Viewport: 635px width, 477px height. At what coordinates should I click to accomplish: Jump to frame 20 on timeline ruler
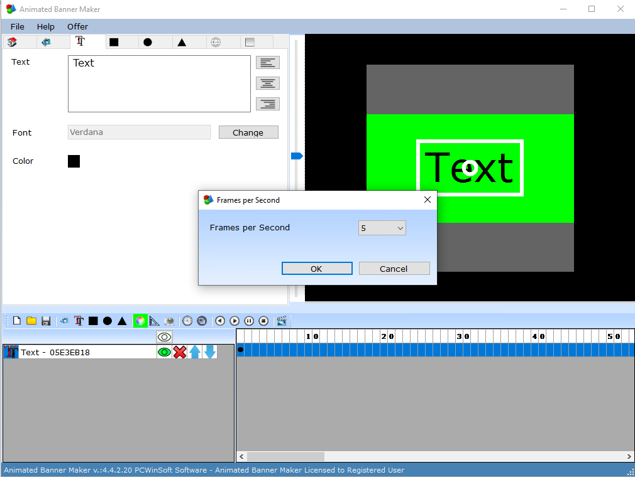tap(387, 336)
